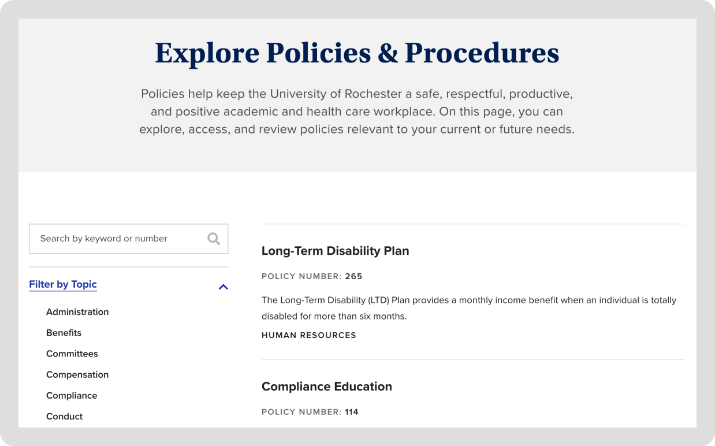Viewport: 715px width, 446px height.
Task: Focus the 'Search by keyword or number' field
Action: coord(116,239)
